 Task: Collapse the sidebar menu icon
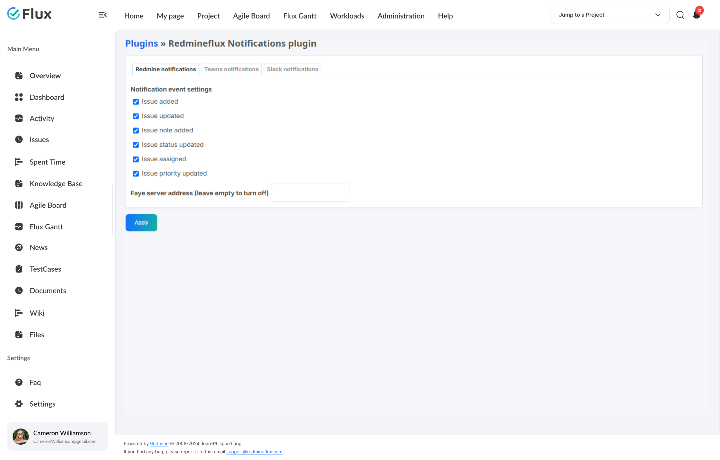[x=103, y=15]
